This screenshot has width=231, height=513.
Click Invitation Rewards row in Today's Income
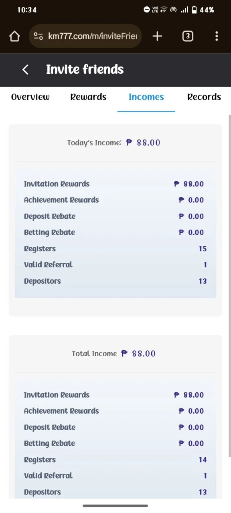click(115, 184)
